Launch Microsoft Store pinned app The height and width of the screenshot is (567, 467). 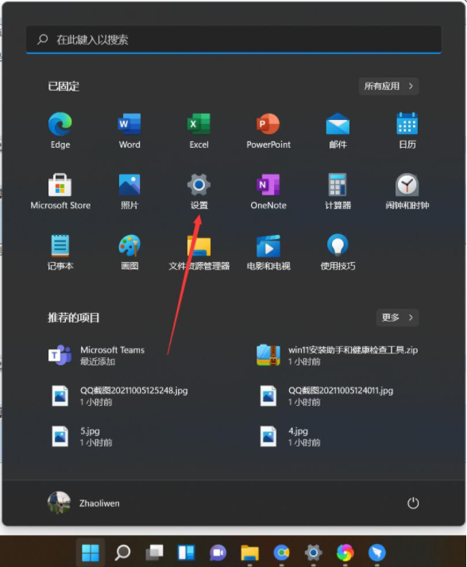[x=60, y=191]
